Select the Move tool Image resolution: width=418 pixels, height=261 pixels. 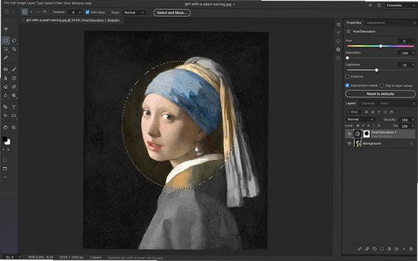pyautogui.click(x=6, y=28)
